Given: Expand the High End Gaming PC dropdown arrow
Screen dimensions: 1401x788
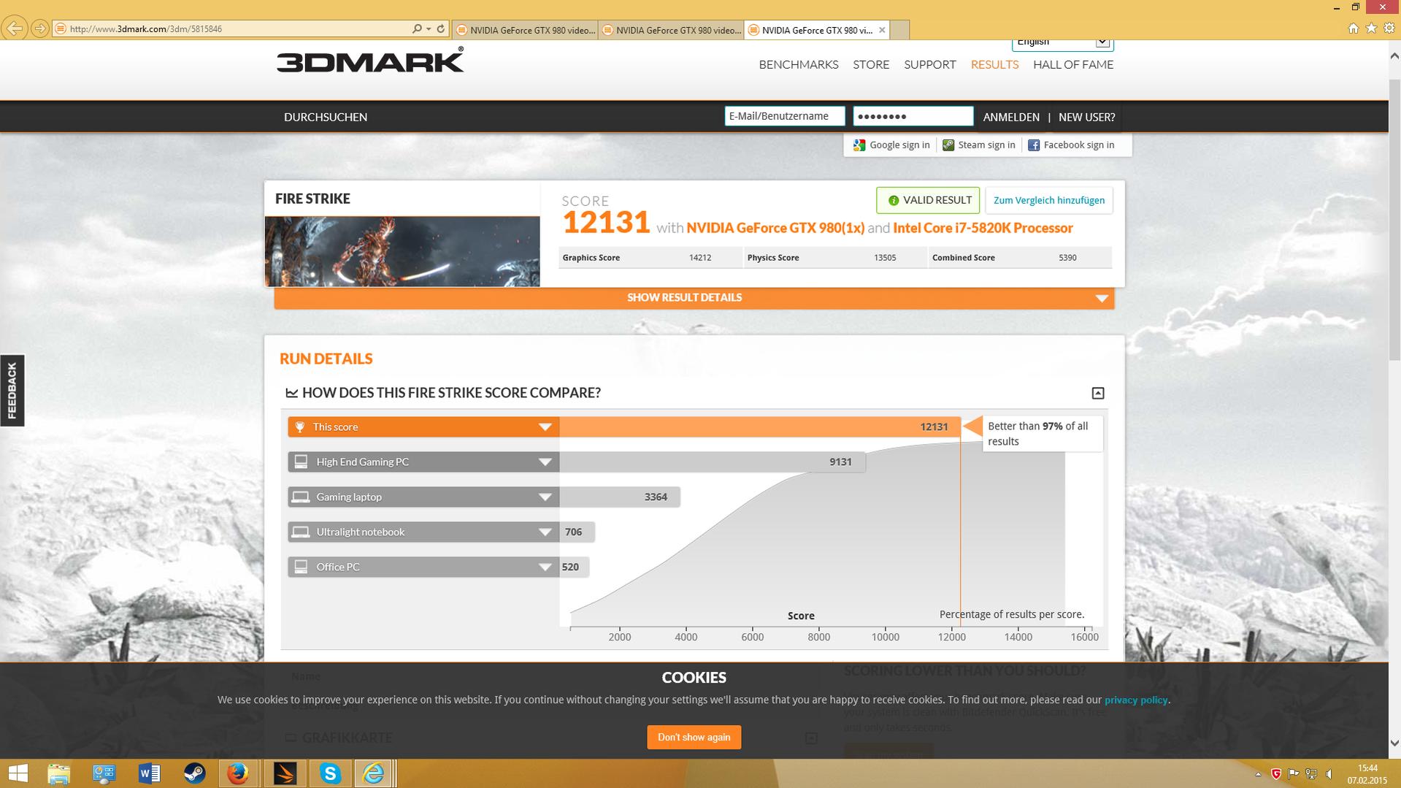Looking at the screenshot, I should pos(545,462).
